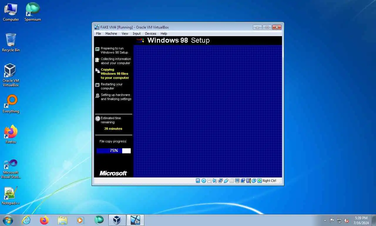Open the Windows Start menu orb
The image size is (376, 226).
8,220
